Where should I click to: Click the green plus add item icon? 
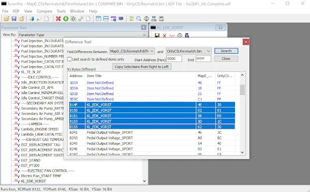coord(66,19)
